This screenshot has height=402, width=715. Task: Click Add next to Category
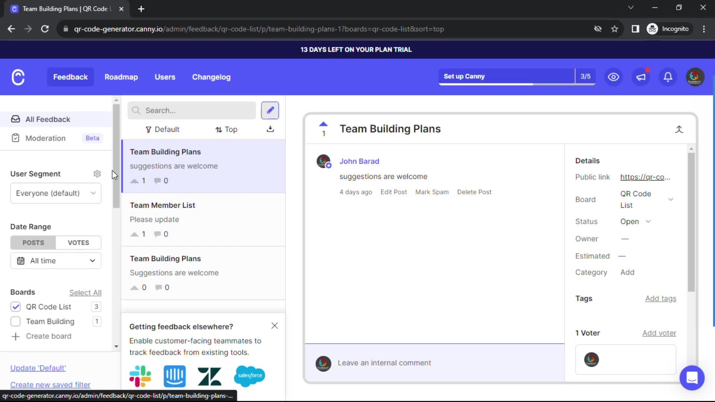click(x=627, y=272)
